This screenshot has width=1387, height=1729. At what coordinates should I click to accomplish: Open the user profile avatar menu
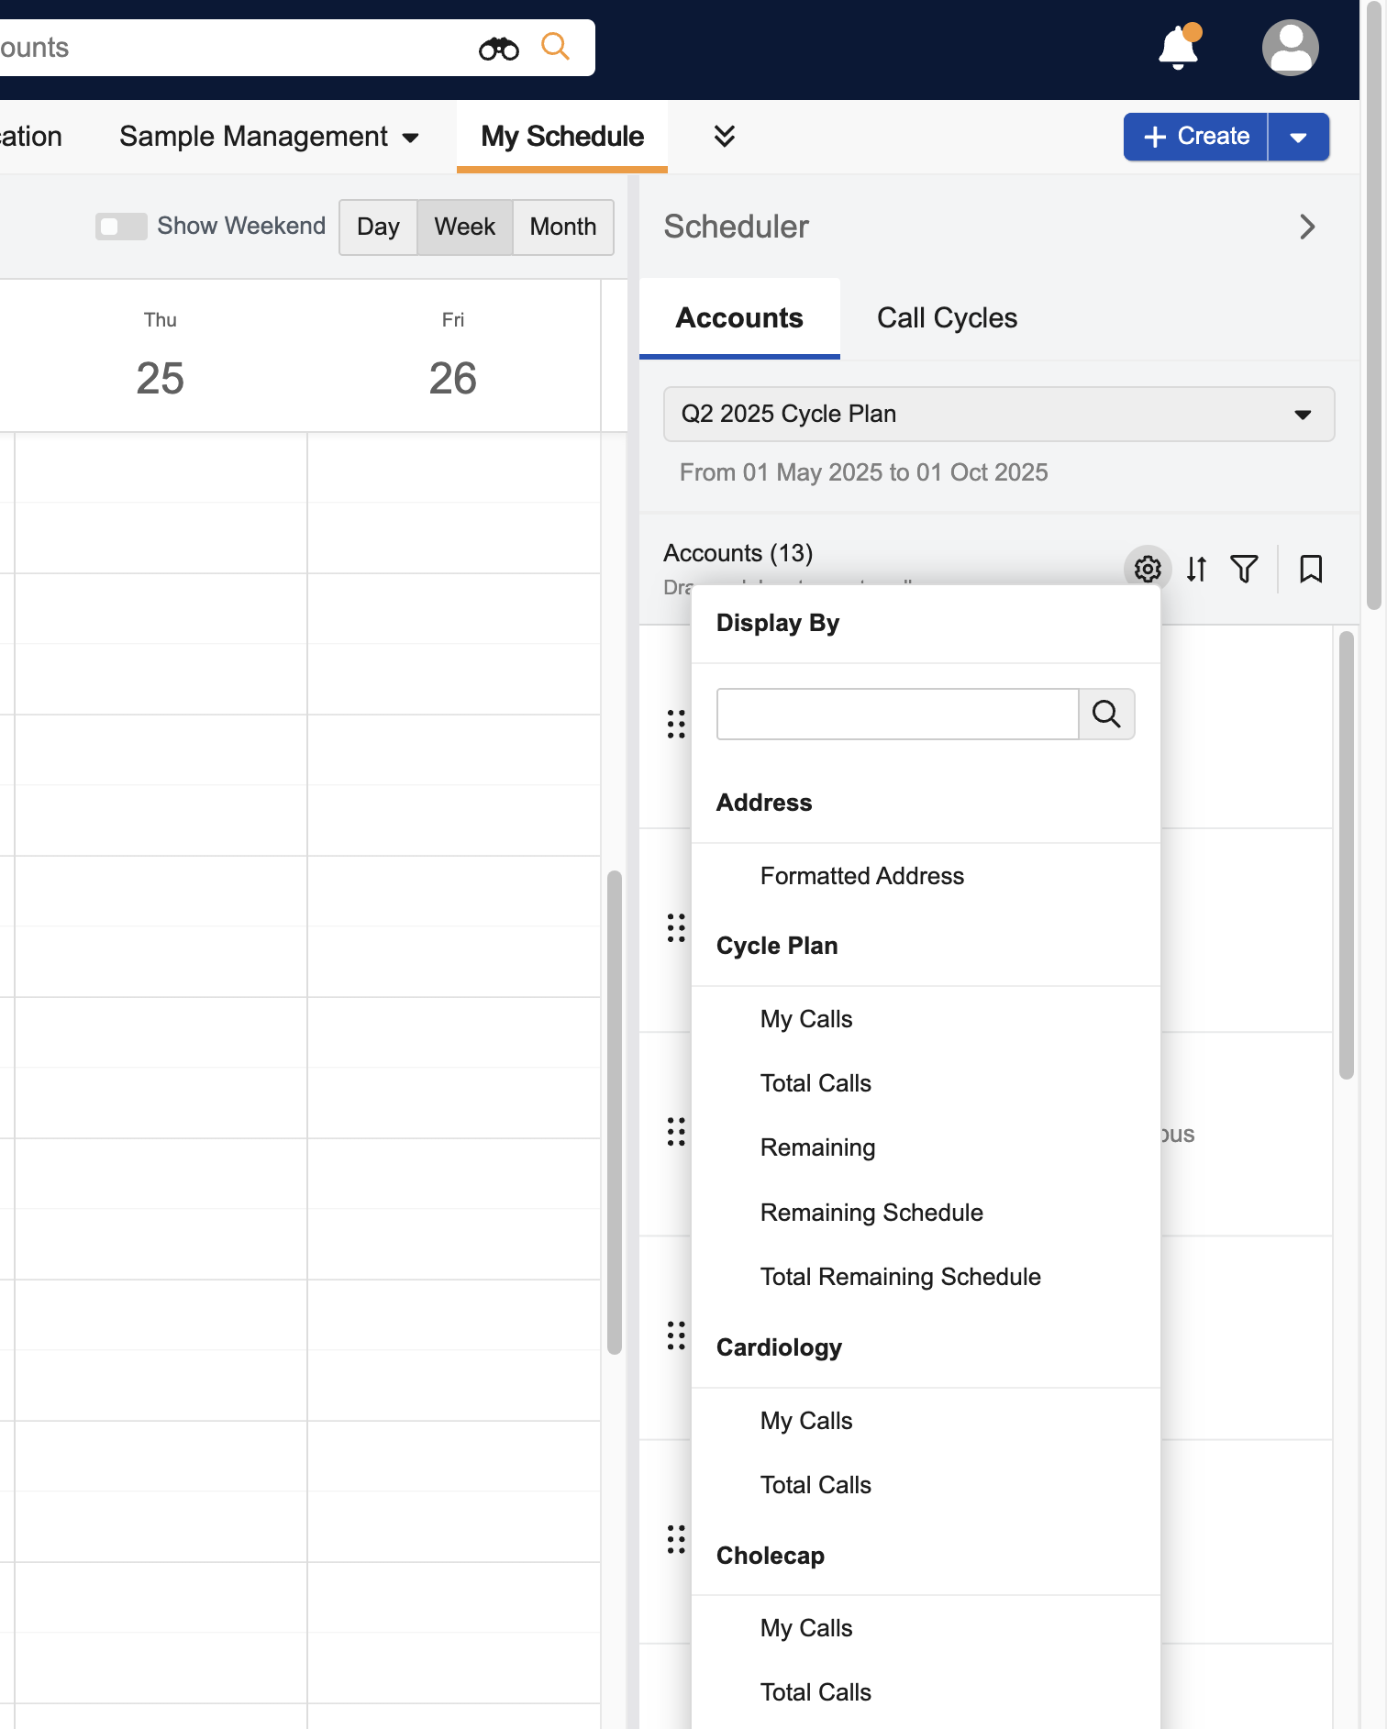coord(1290,48)
